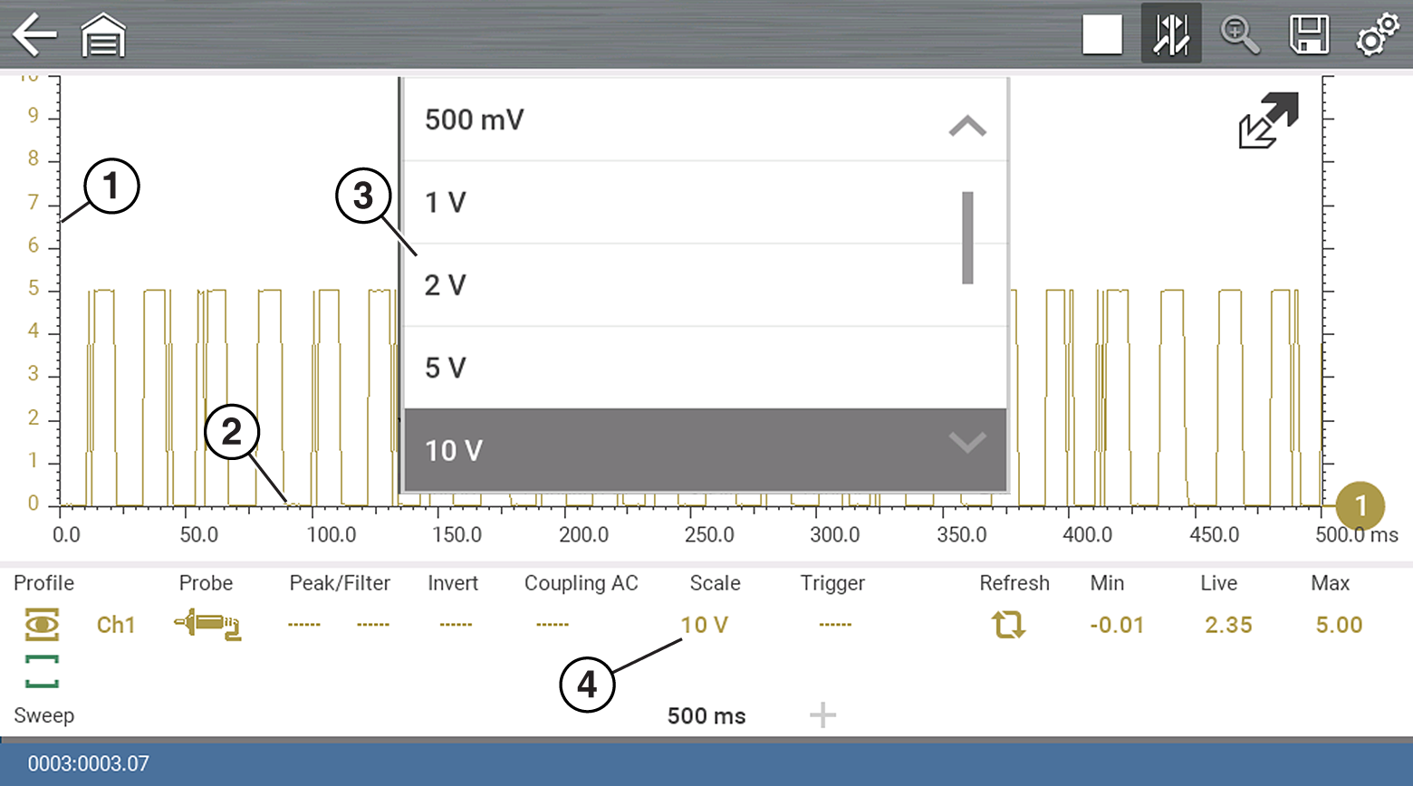1413x786 pixels.
Task: Click the scale list scrollbar thumb
Action: 967,237
